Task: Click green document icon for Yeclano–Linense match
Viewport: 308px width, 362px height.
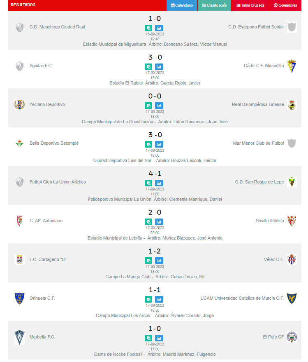Action: [148, 106]
